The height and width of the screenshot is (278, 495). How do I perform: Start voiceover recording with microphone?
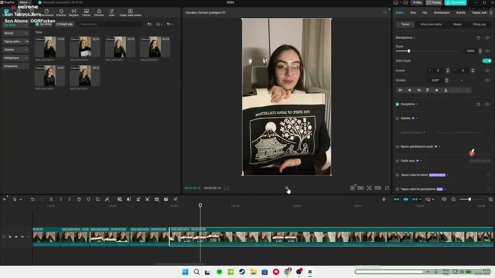(384, 199)
